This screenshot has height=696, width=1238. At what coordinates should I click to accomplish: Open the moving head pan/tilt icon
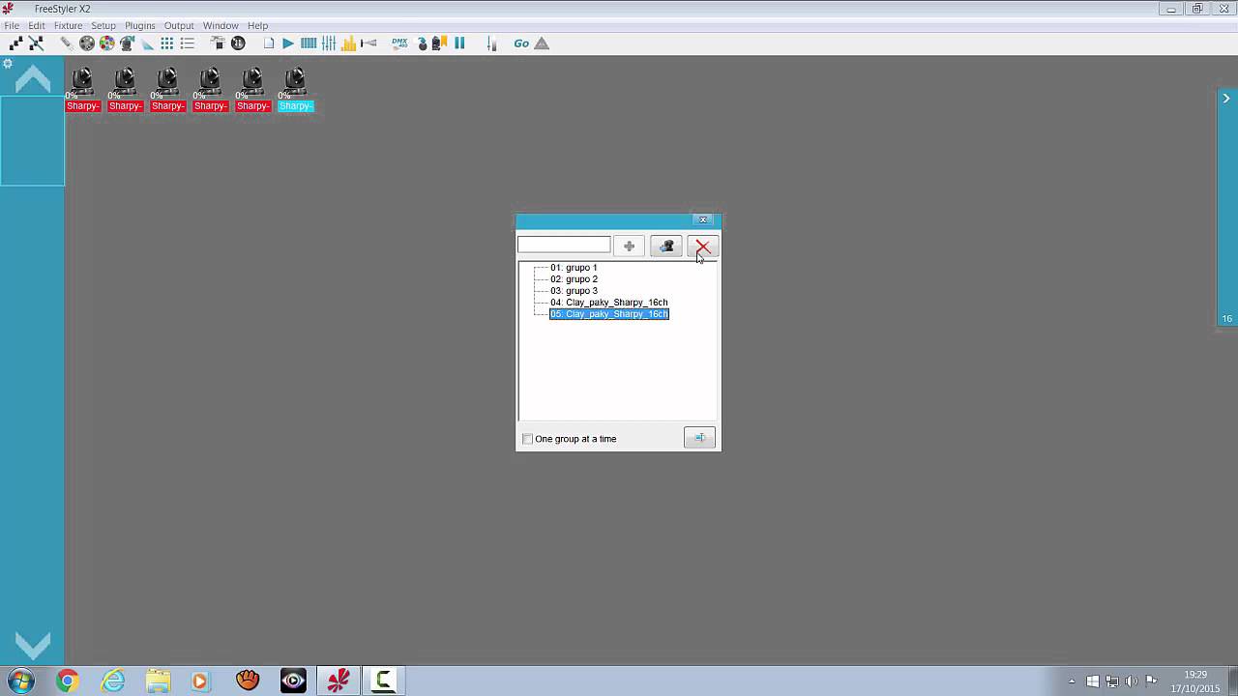127,43
